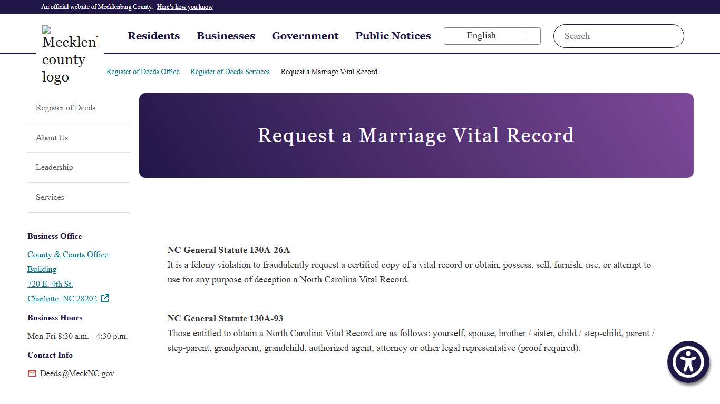720x404 pixels.
Task: Click the envelope icon next to Deeds@MeckNC.gov
Action: click(31, 373)
